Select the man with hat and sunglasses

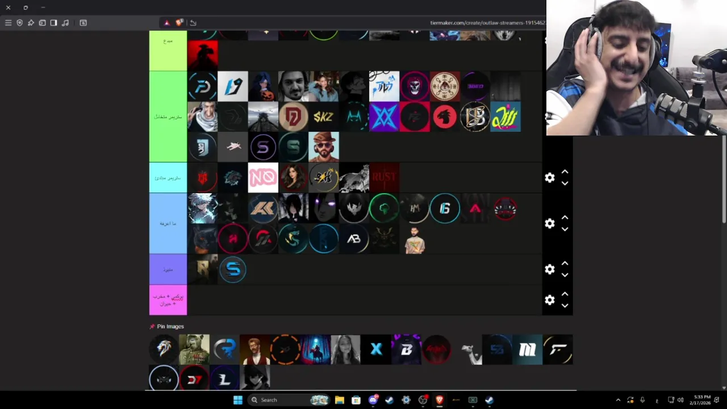324,148
